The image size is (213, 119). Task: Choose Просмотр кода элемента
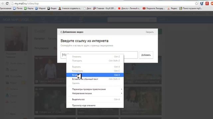pos(95,105)
